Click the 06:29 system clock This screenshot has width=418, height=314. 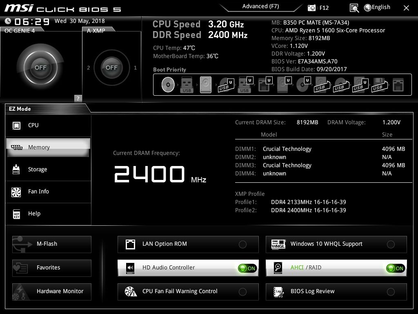click(32, 22)
